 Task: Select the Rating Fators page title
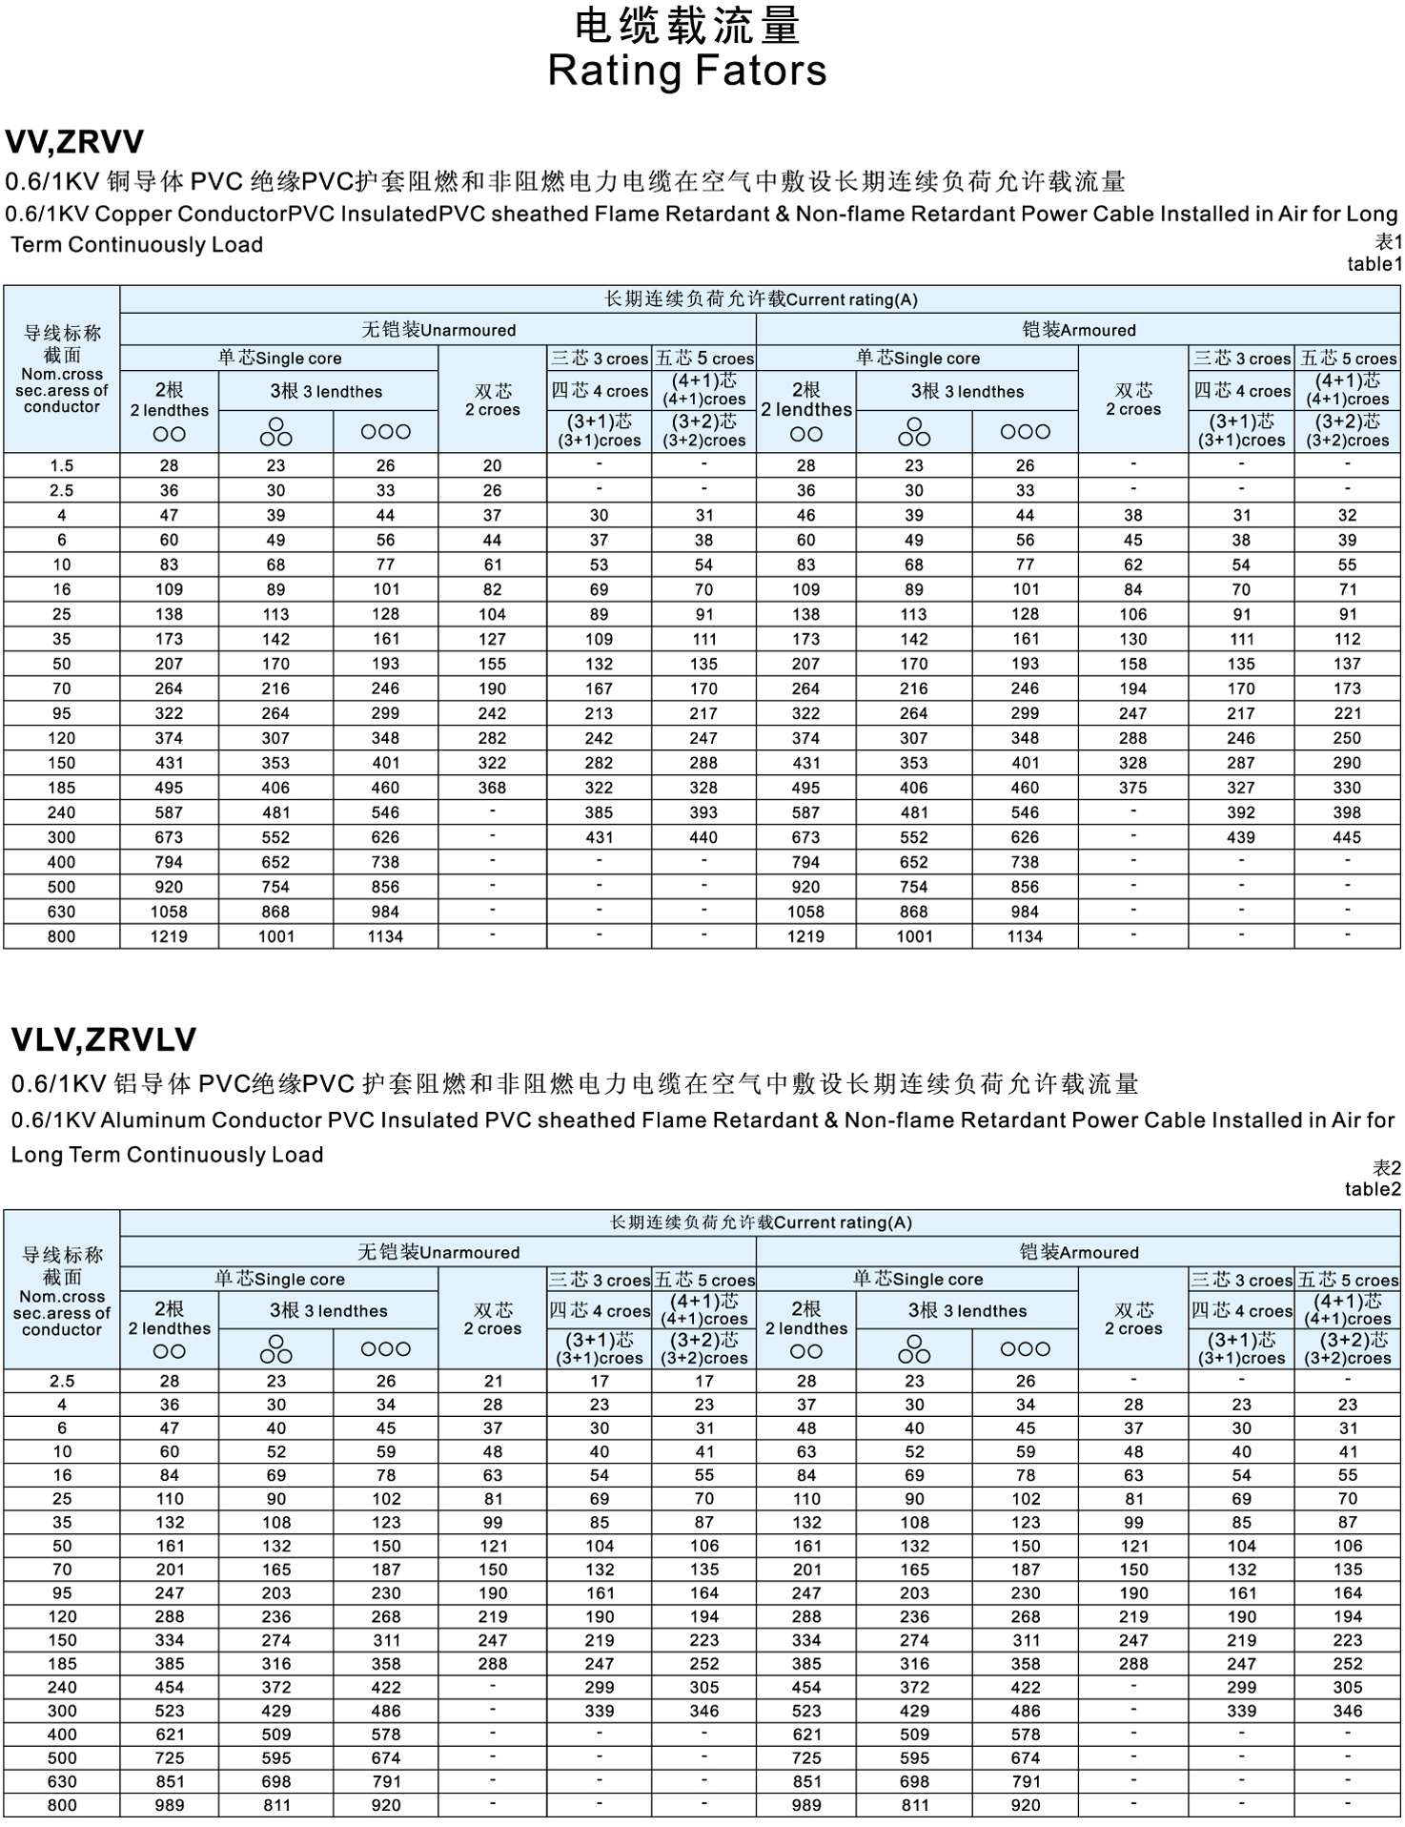687,72
